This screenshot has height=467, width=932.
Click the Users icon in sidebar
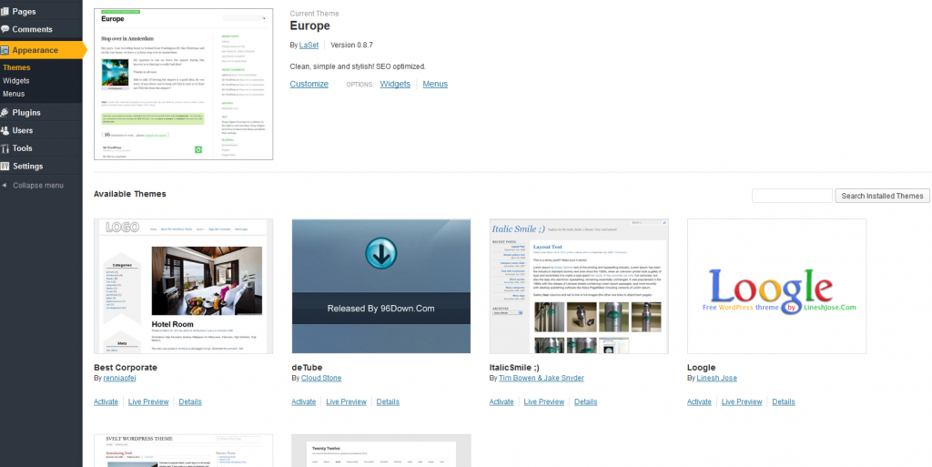pos(5,130)
